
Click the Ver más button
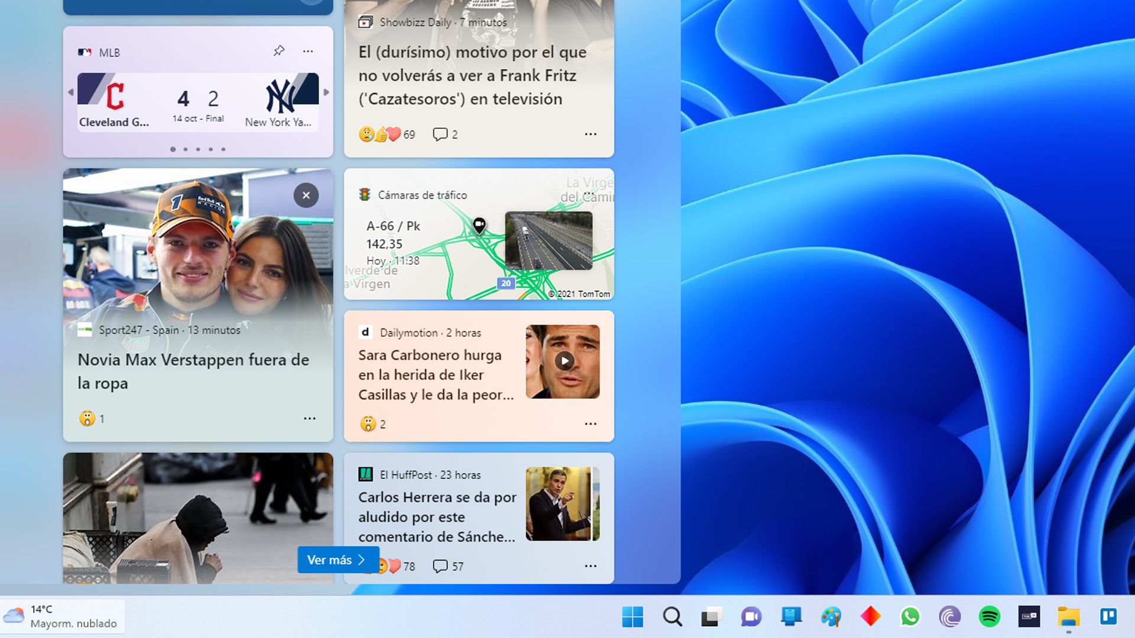point(337,559)
